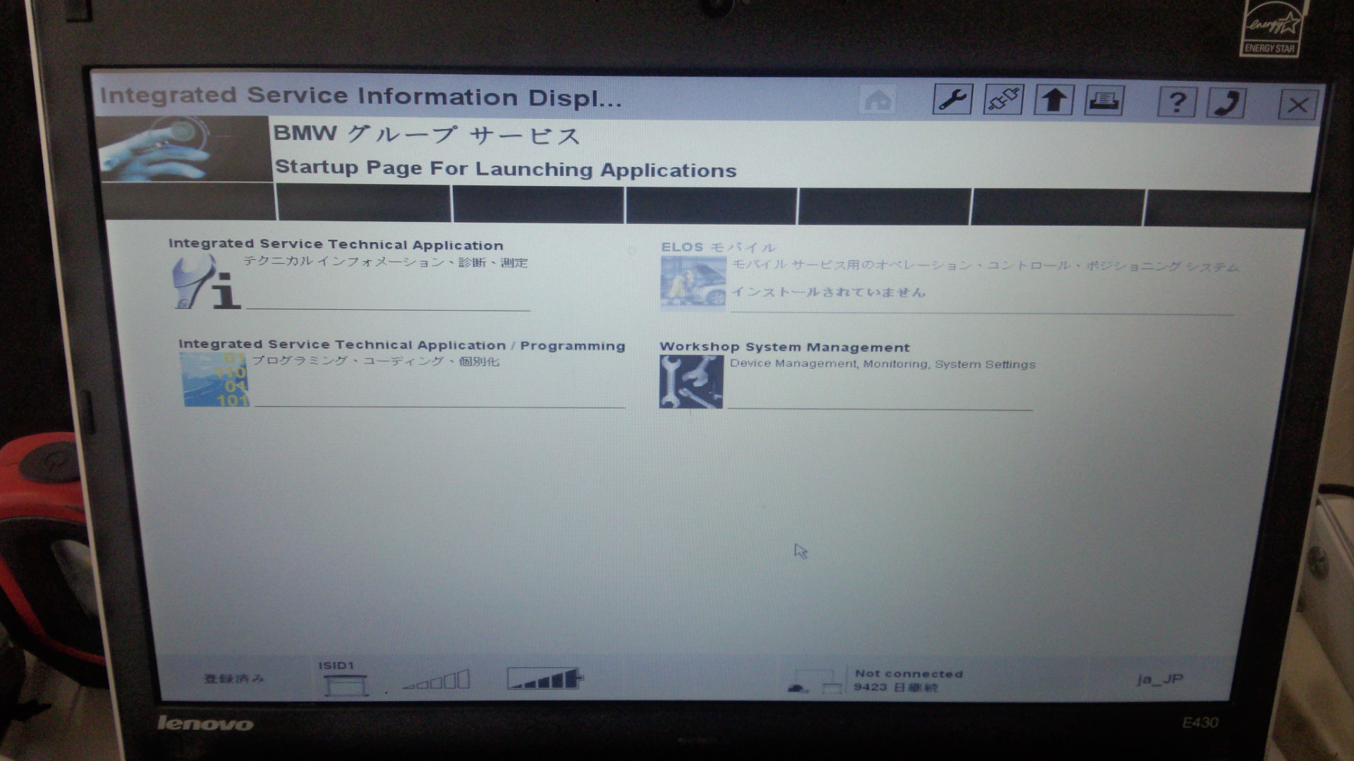Image resolution: width=1354 pixels, height=761 pixels.
Task: Click the connection plug icon
Action: coord(1003,100)
